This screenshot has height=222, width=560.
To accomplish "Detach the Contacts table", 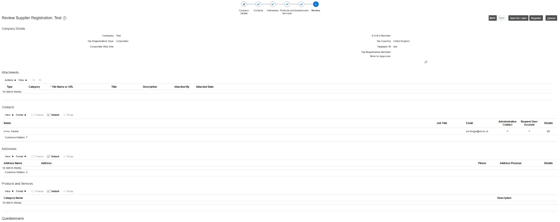I will pos(53,115).
